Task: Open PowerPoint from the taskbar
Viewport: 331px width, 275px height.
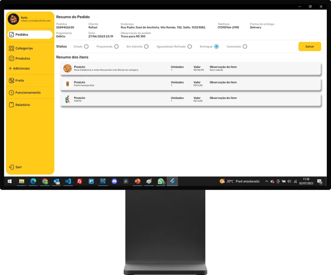Action: (x=138, y=181)
